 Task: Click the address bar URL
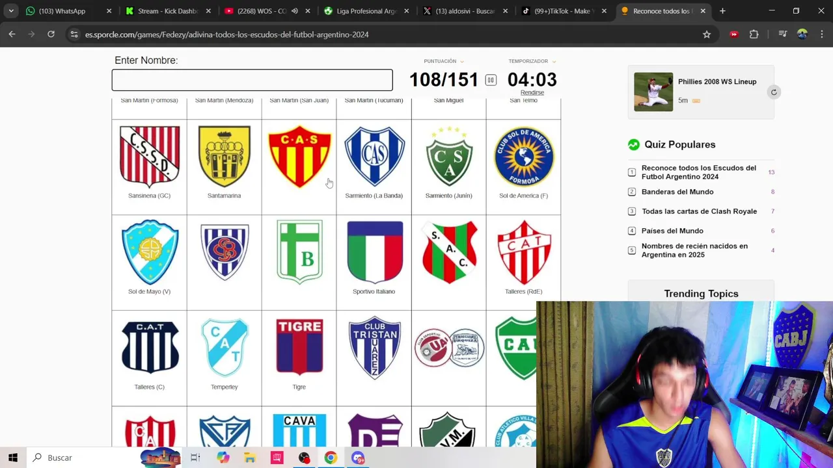(226, 34)
